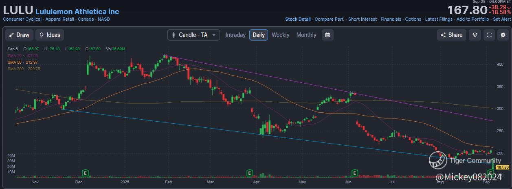Viewport: 512px width, 189px height.
Task: Click the SMA 20 indicator label
Action: point(23,56)
